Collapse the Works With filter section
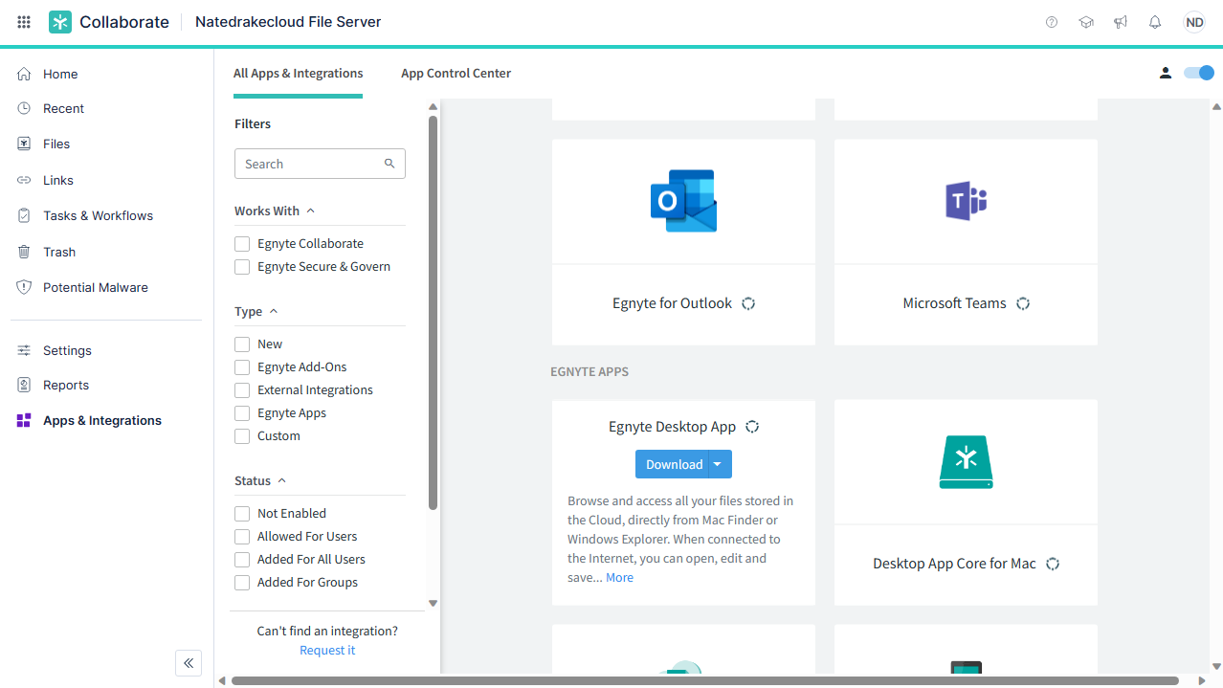The width and height of the screenshot is (1223, 688). [x=311, y=211]
